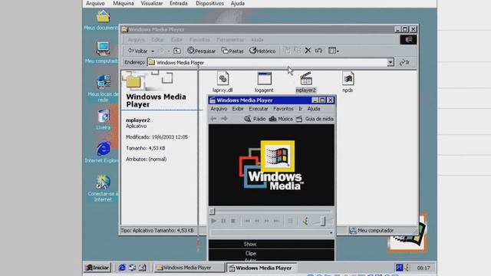Launch Internet Explorer from quick launch
This screenshot has height=276, width=491.
coord(122,268)
